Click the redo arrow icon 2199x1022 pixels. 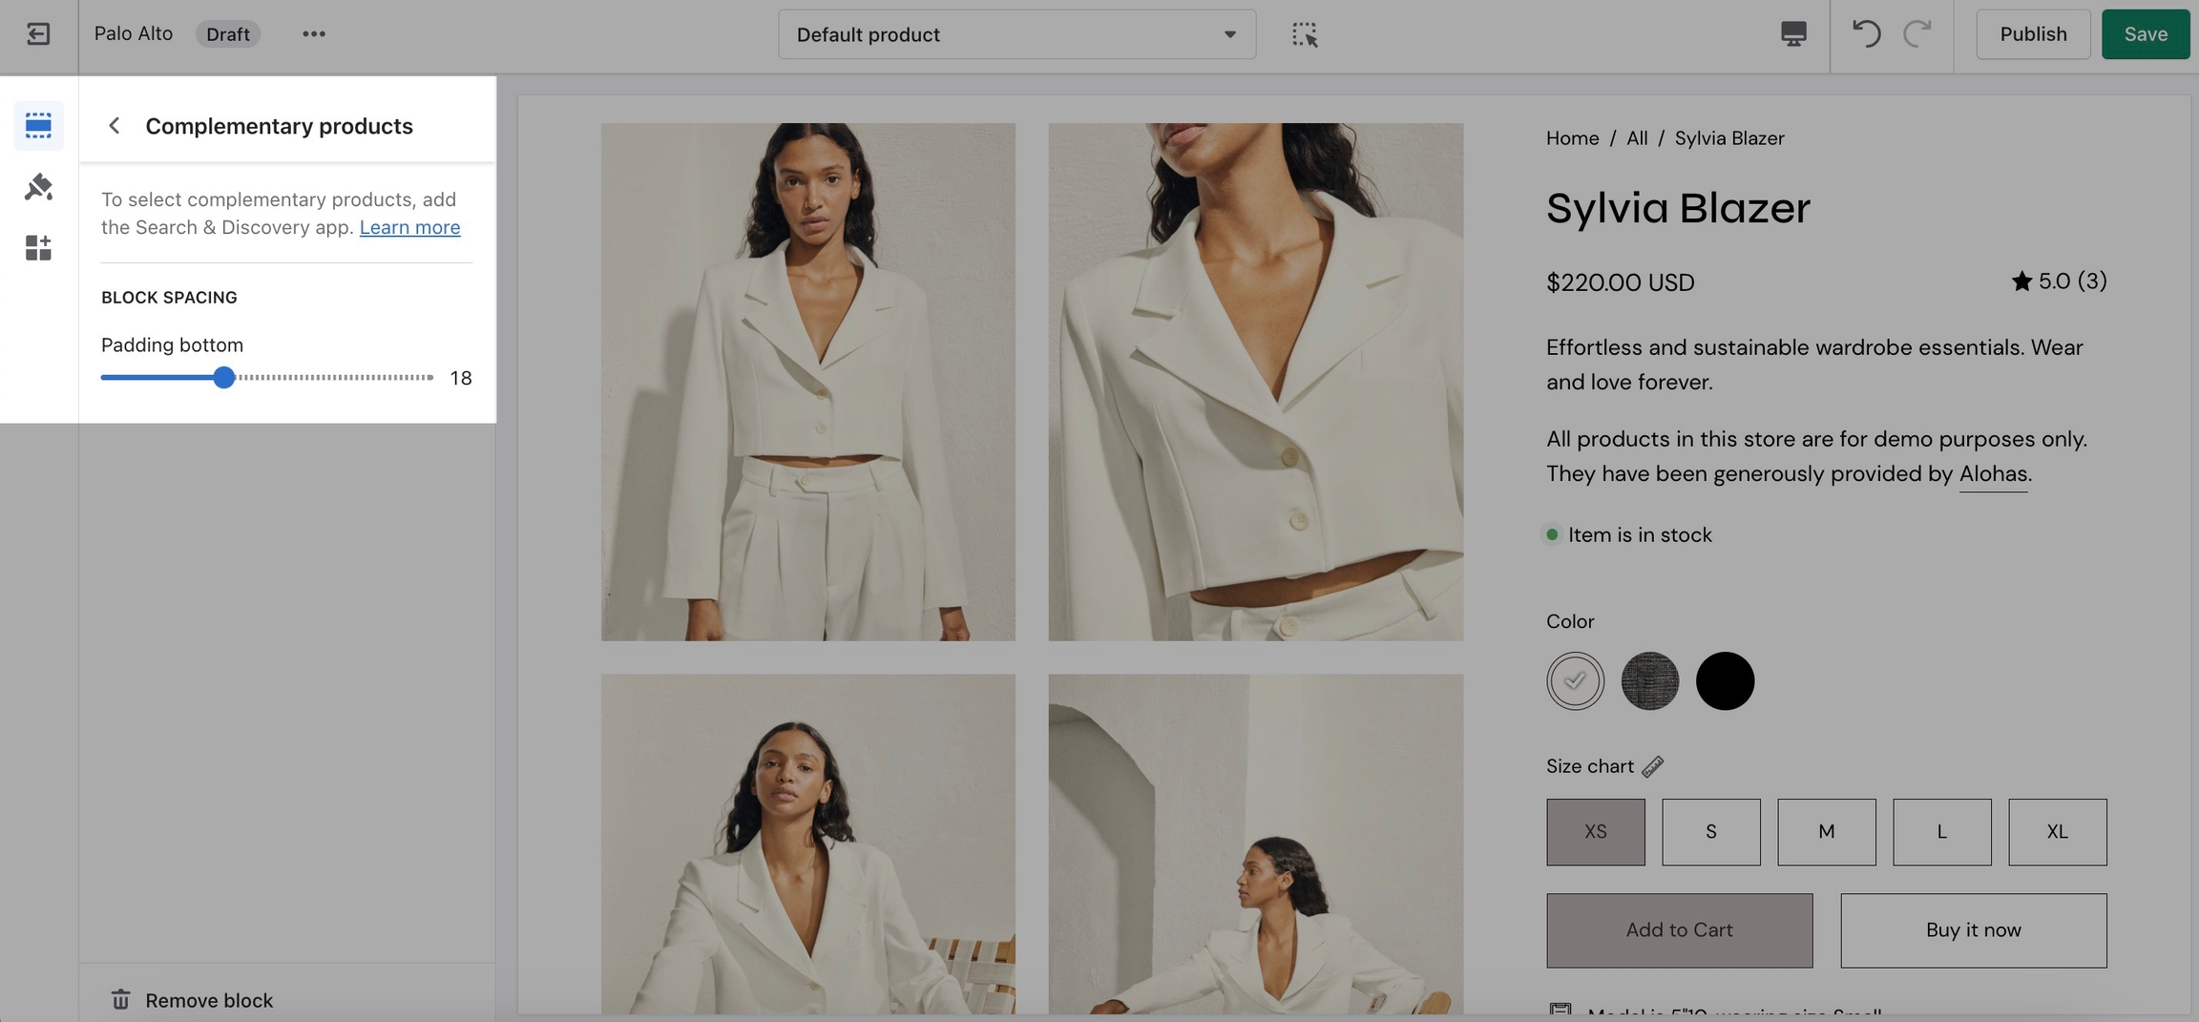point(1916,34)
